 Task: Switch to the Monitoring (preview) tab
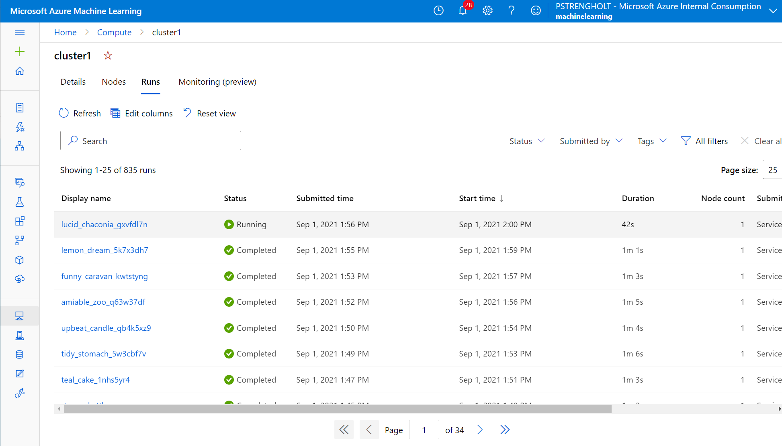[x=217, y=82]
